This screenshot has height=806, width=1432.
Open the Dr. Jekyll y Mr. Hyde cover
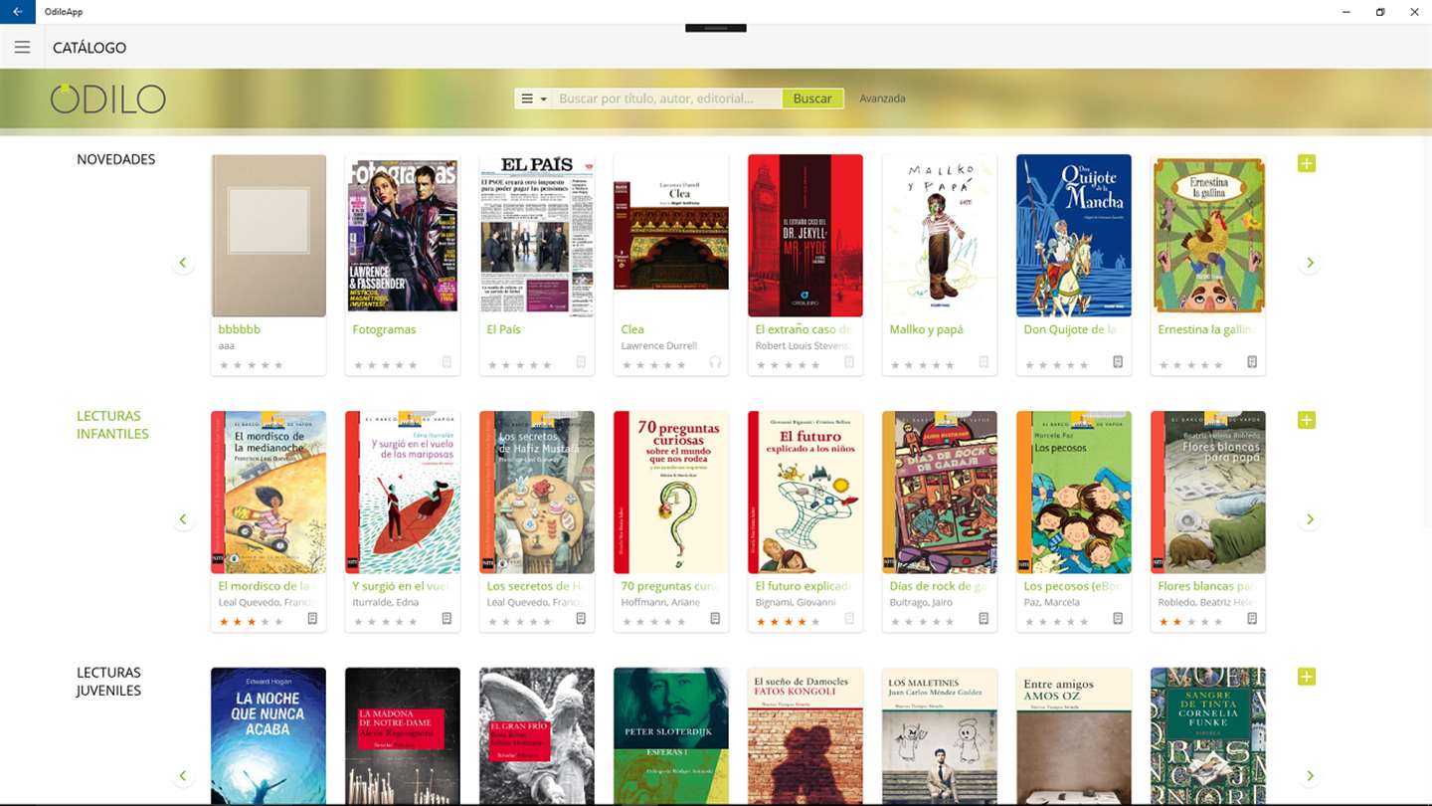(x=805, y=236)
